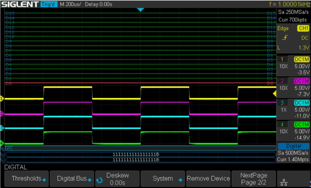Go to NextPage Page 2/2
This screenshot has width=311, height=188.
pos(254,179)
